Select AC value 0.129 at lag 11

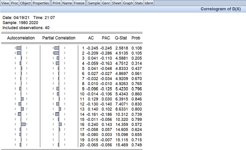click(93, 99)
